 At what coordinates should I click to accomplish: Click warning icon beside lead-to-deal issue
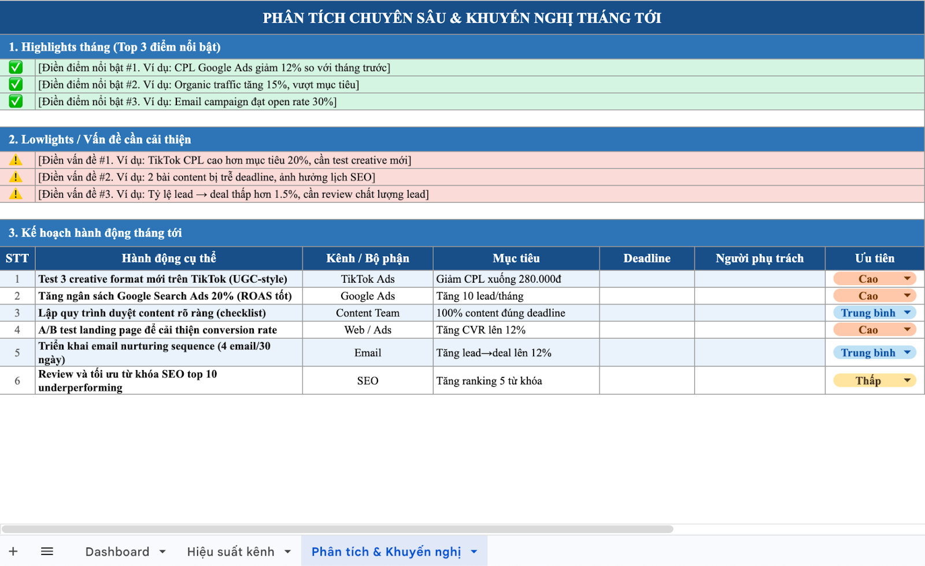click(16, 194)
